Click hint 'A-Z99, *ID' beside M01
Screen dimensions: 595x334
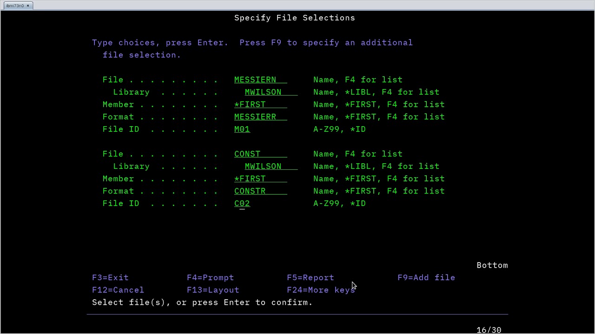tap(339, 129)
